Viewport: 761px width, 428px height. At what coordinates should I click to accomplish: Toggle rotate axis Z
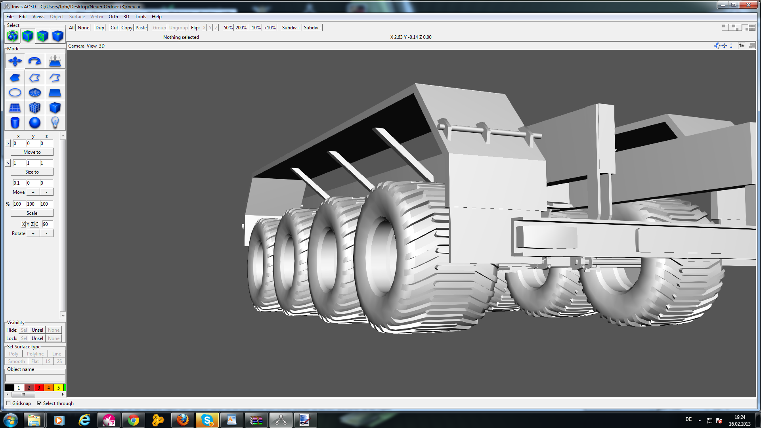coord(33,224)
